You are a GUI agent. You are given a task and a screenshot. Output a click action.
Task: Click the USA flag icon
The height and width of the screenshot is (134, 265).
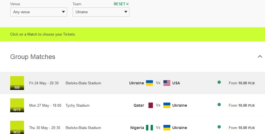tap(167, 83)
